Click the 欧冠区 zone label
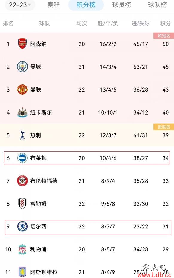 coord(164,35)
